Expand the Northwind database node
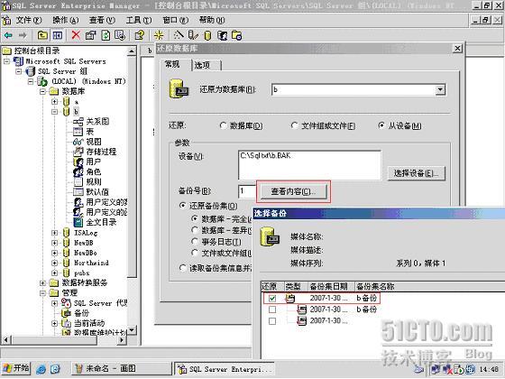Viewport: 505px width, 379px height. 55,263
